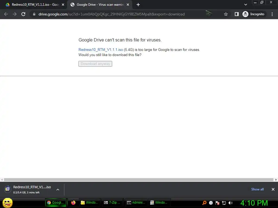Open the Administrator command prompt taskbar item

click(136, 203)
